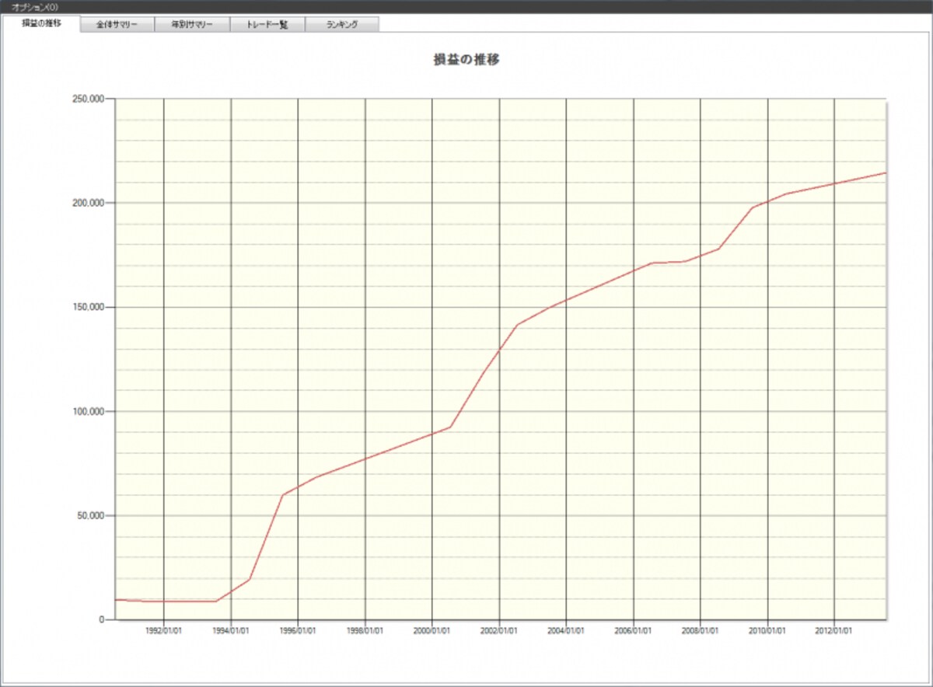Click the 1998/01/01 x-axis label
This screenshot has width=933, height=687.
click(365, 632)
